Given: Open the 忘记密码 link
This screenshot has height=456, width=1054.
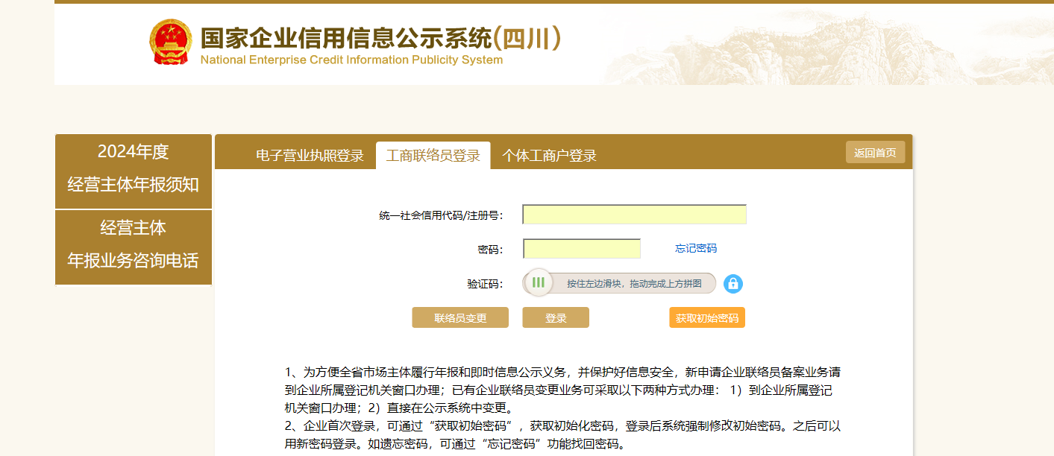Looking at the screenshot, I should 696,249.
